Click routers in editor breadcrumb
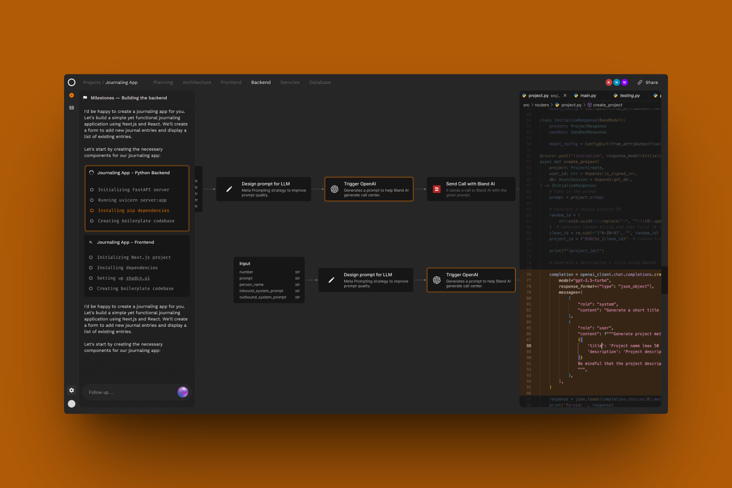 542,105
